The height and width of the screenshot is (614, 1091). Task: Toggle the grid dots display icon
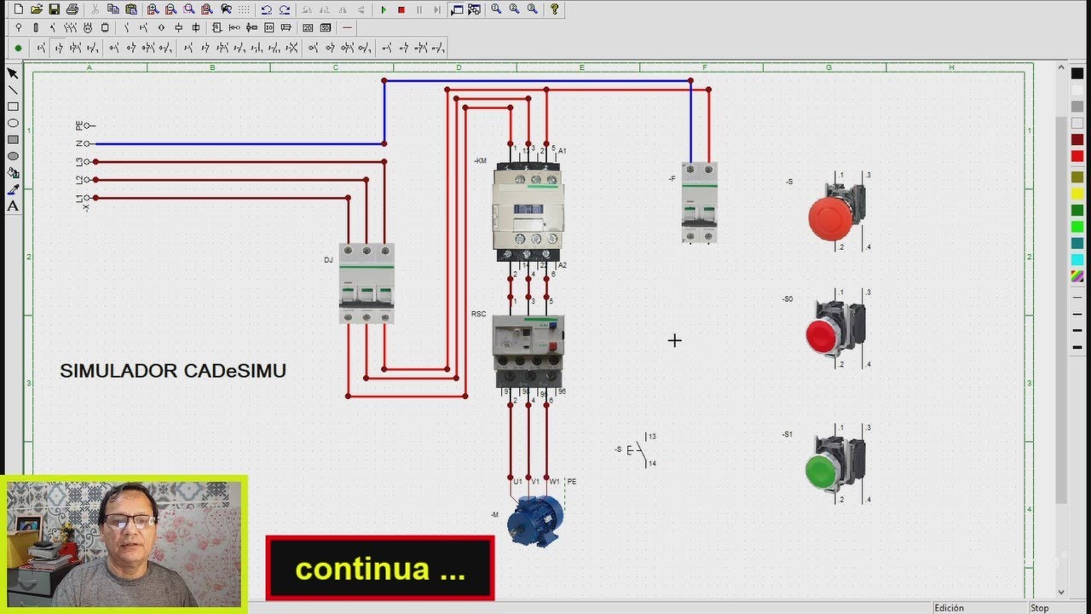(244, 9)
